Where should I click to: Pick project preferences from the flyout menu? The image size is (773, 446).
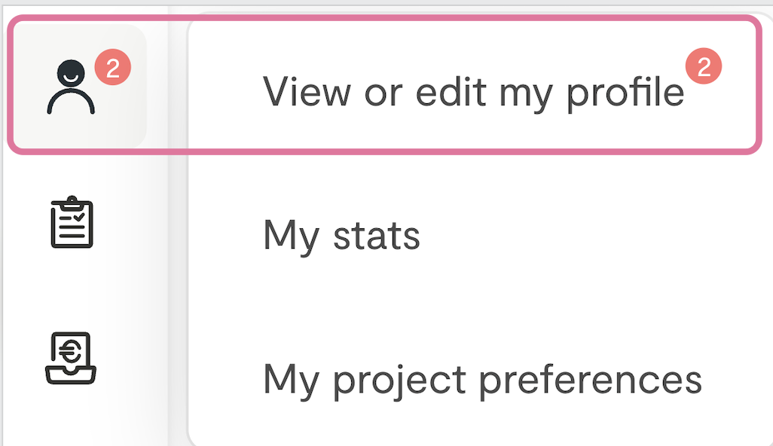tap(482, 379)
